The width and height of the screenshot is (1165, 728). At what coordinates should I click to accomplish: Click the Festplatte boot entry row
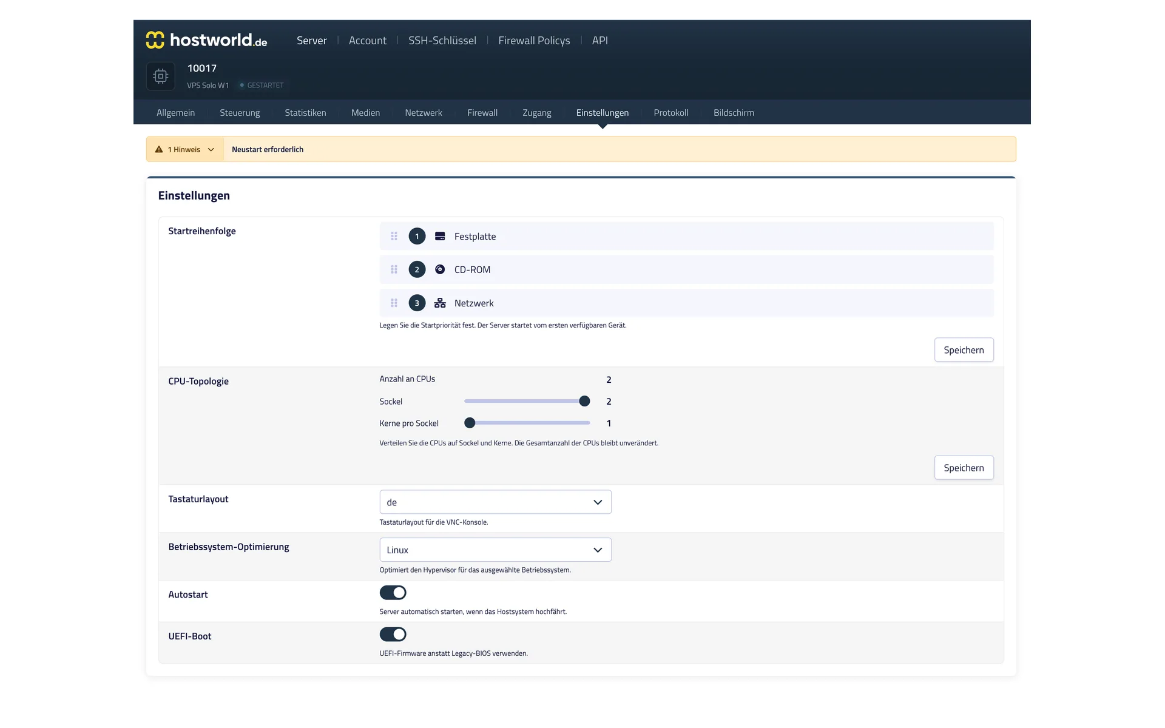pyautogui.click(x=686, y=236)
